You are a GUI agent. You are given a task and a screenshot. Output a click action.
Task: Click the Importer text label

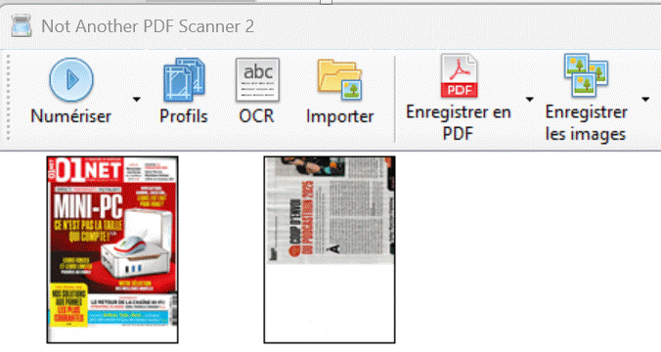click(x=339, y=116)
